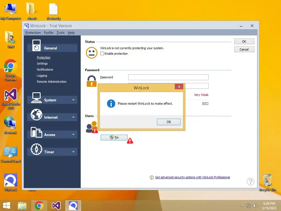Open the Windows Start button
281x211 pixels.
click(7, 206)
